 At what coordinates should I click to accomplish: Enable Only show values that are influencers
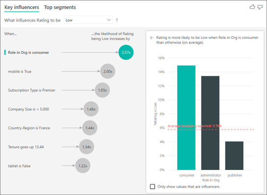[x=152, y=187]
